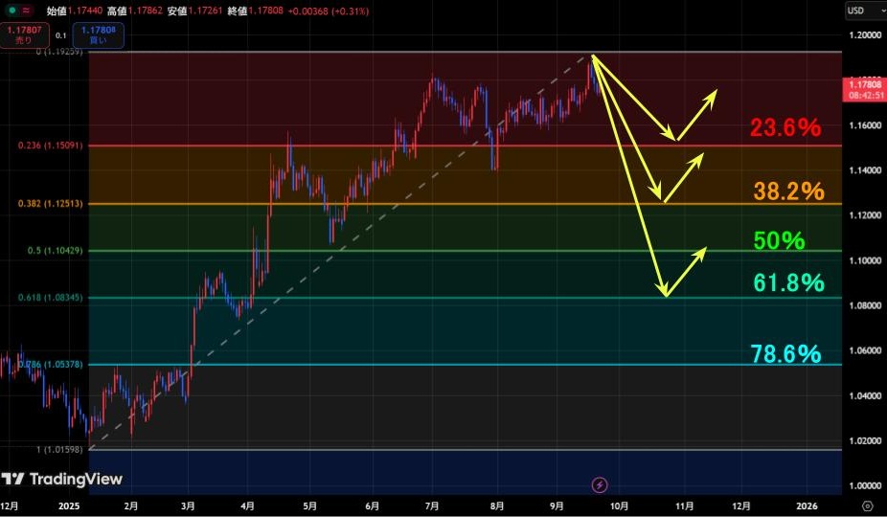Click the sell (売り) price button

pos(21,35)
